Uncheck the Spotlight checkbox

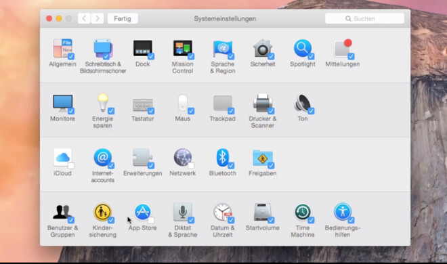click(311, 56)
